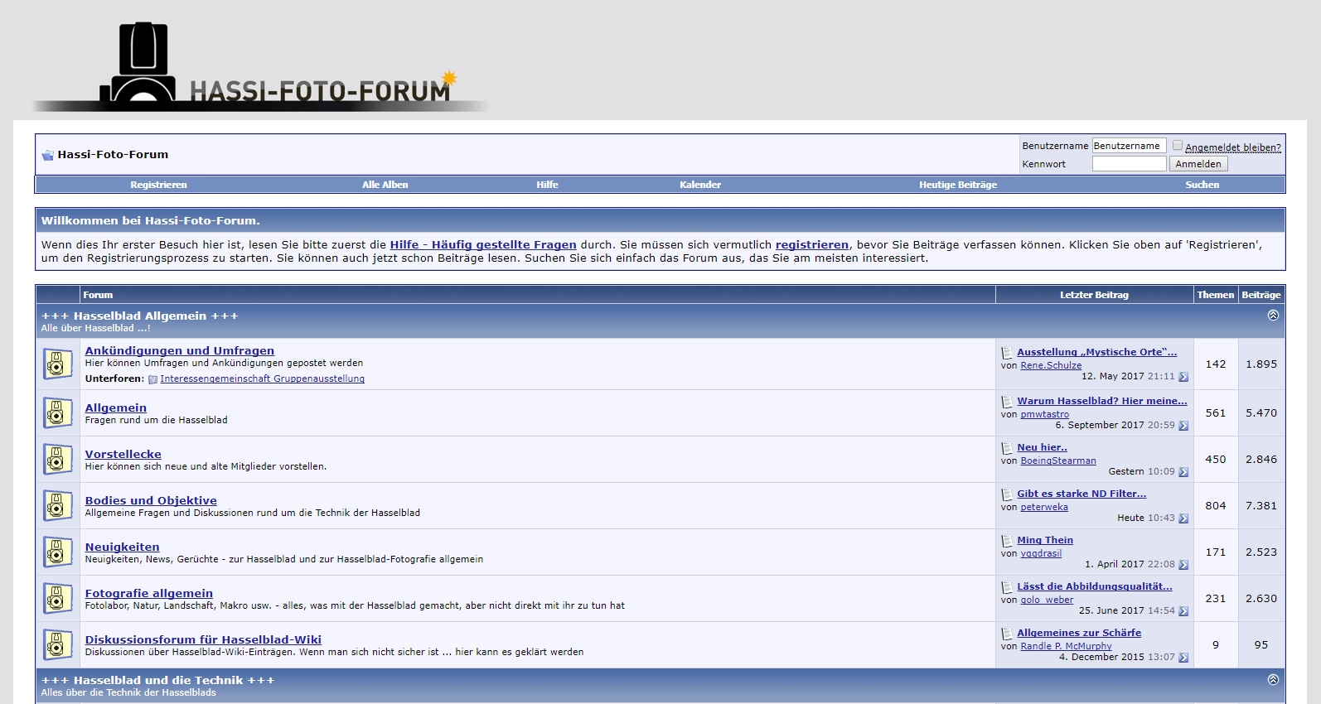Click forum status icon for Vorstellecke
The width and height of the screenshot is (1321, 704).
pyautogui.click(x=57, y=459)
